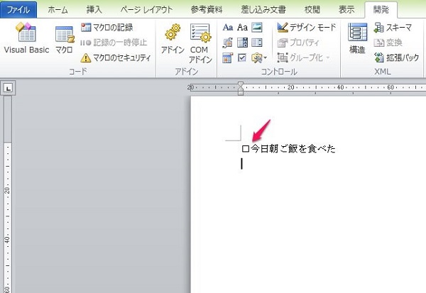Toggle デザイン モード (Design Mode)

tap(307, 28)
